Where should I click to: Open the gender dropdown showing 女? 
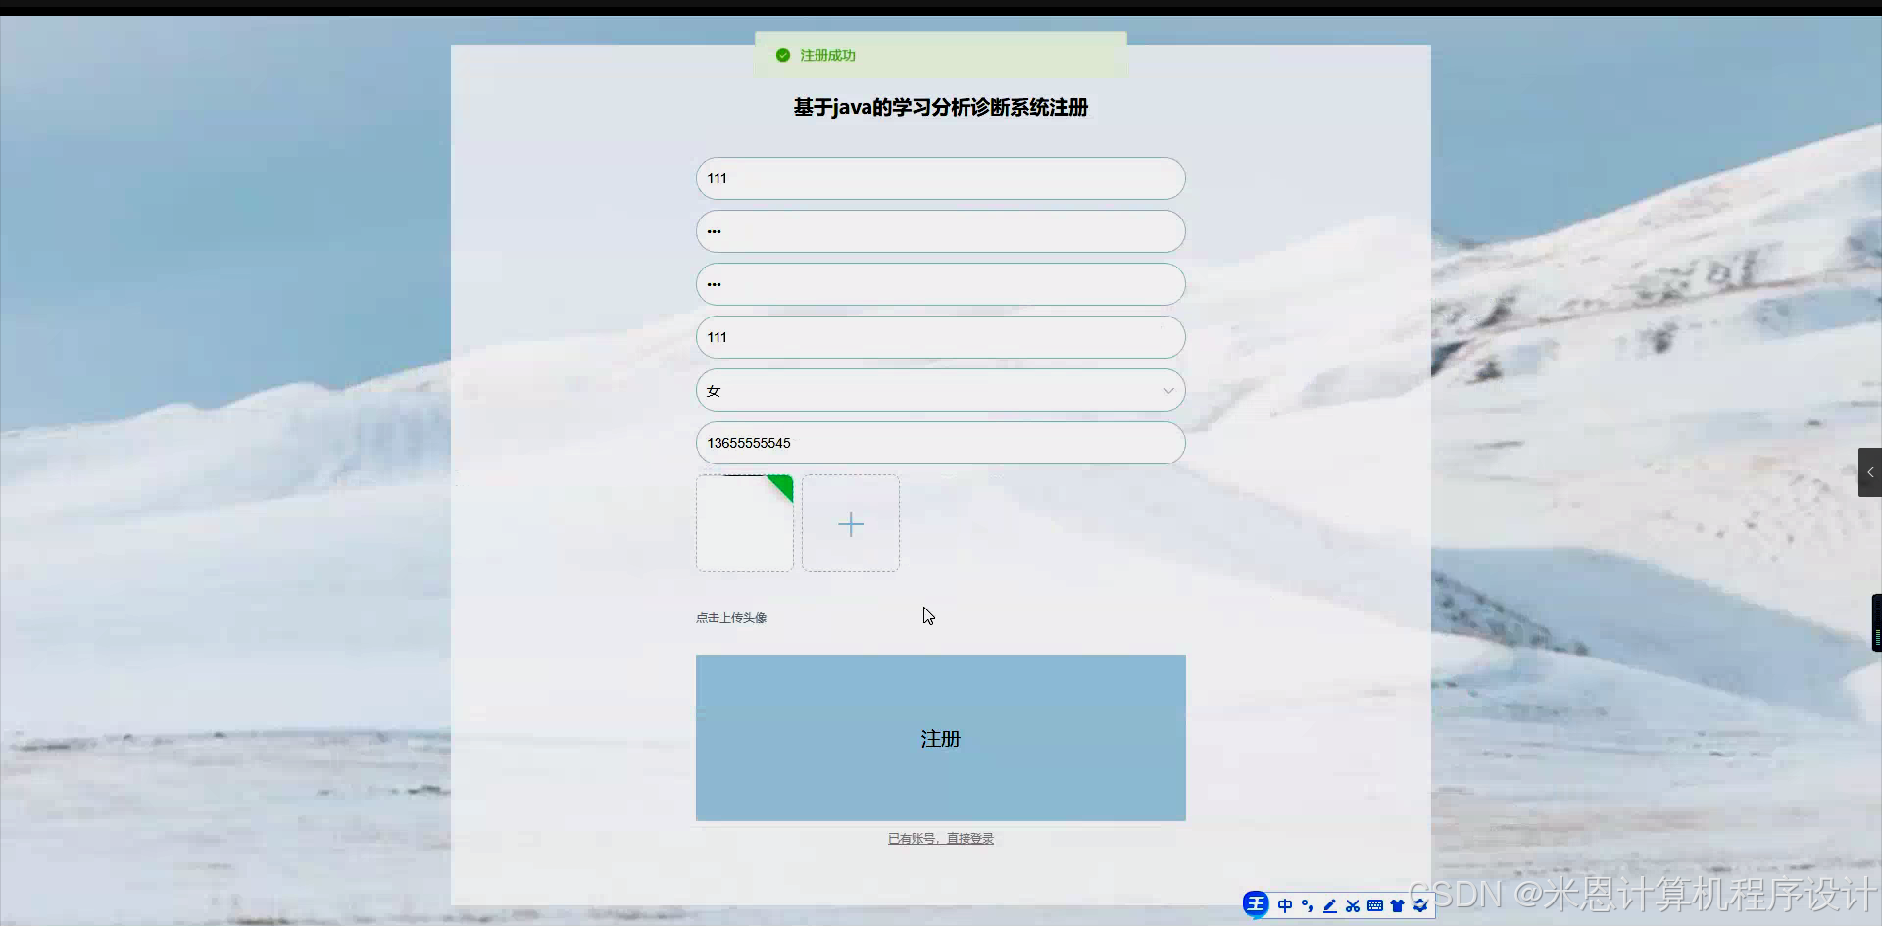point(939,389)
